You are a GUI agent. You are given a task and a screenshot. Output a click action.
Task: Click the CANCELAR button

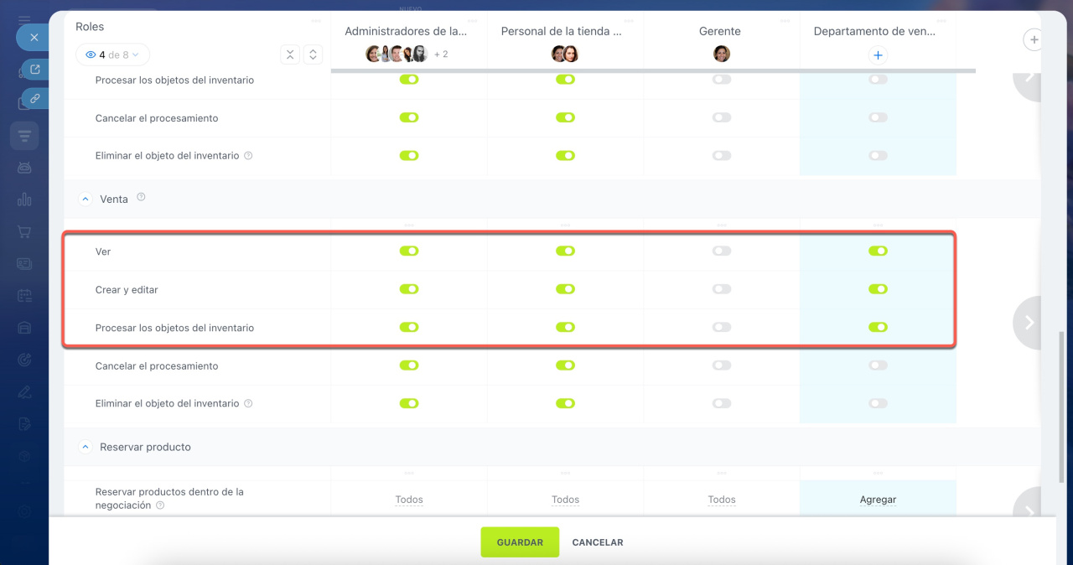pyautogui.click(x=597, y=542)
